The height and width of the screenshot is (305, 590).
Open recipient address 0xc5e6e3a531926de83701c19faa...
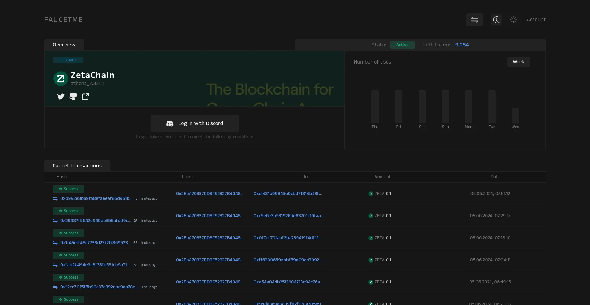pyautogui.click(x=289, y=216)
